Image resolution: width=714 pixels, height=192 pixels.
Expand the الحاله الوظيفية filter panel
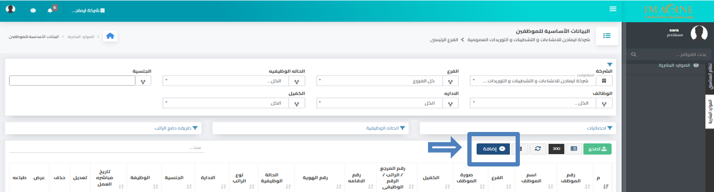tap(311, 128)
